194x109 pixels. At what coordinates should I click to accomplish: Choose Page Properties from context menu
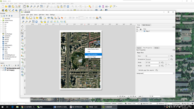pyautogui.click(x=93, y=54)
